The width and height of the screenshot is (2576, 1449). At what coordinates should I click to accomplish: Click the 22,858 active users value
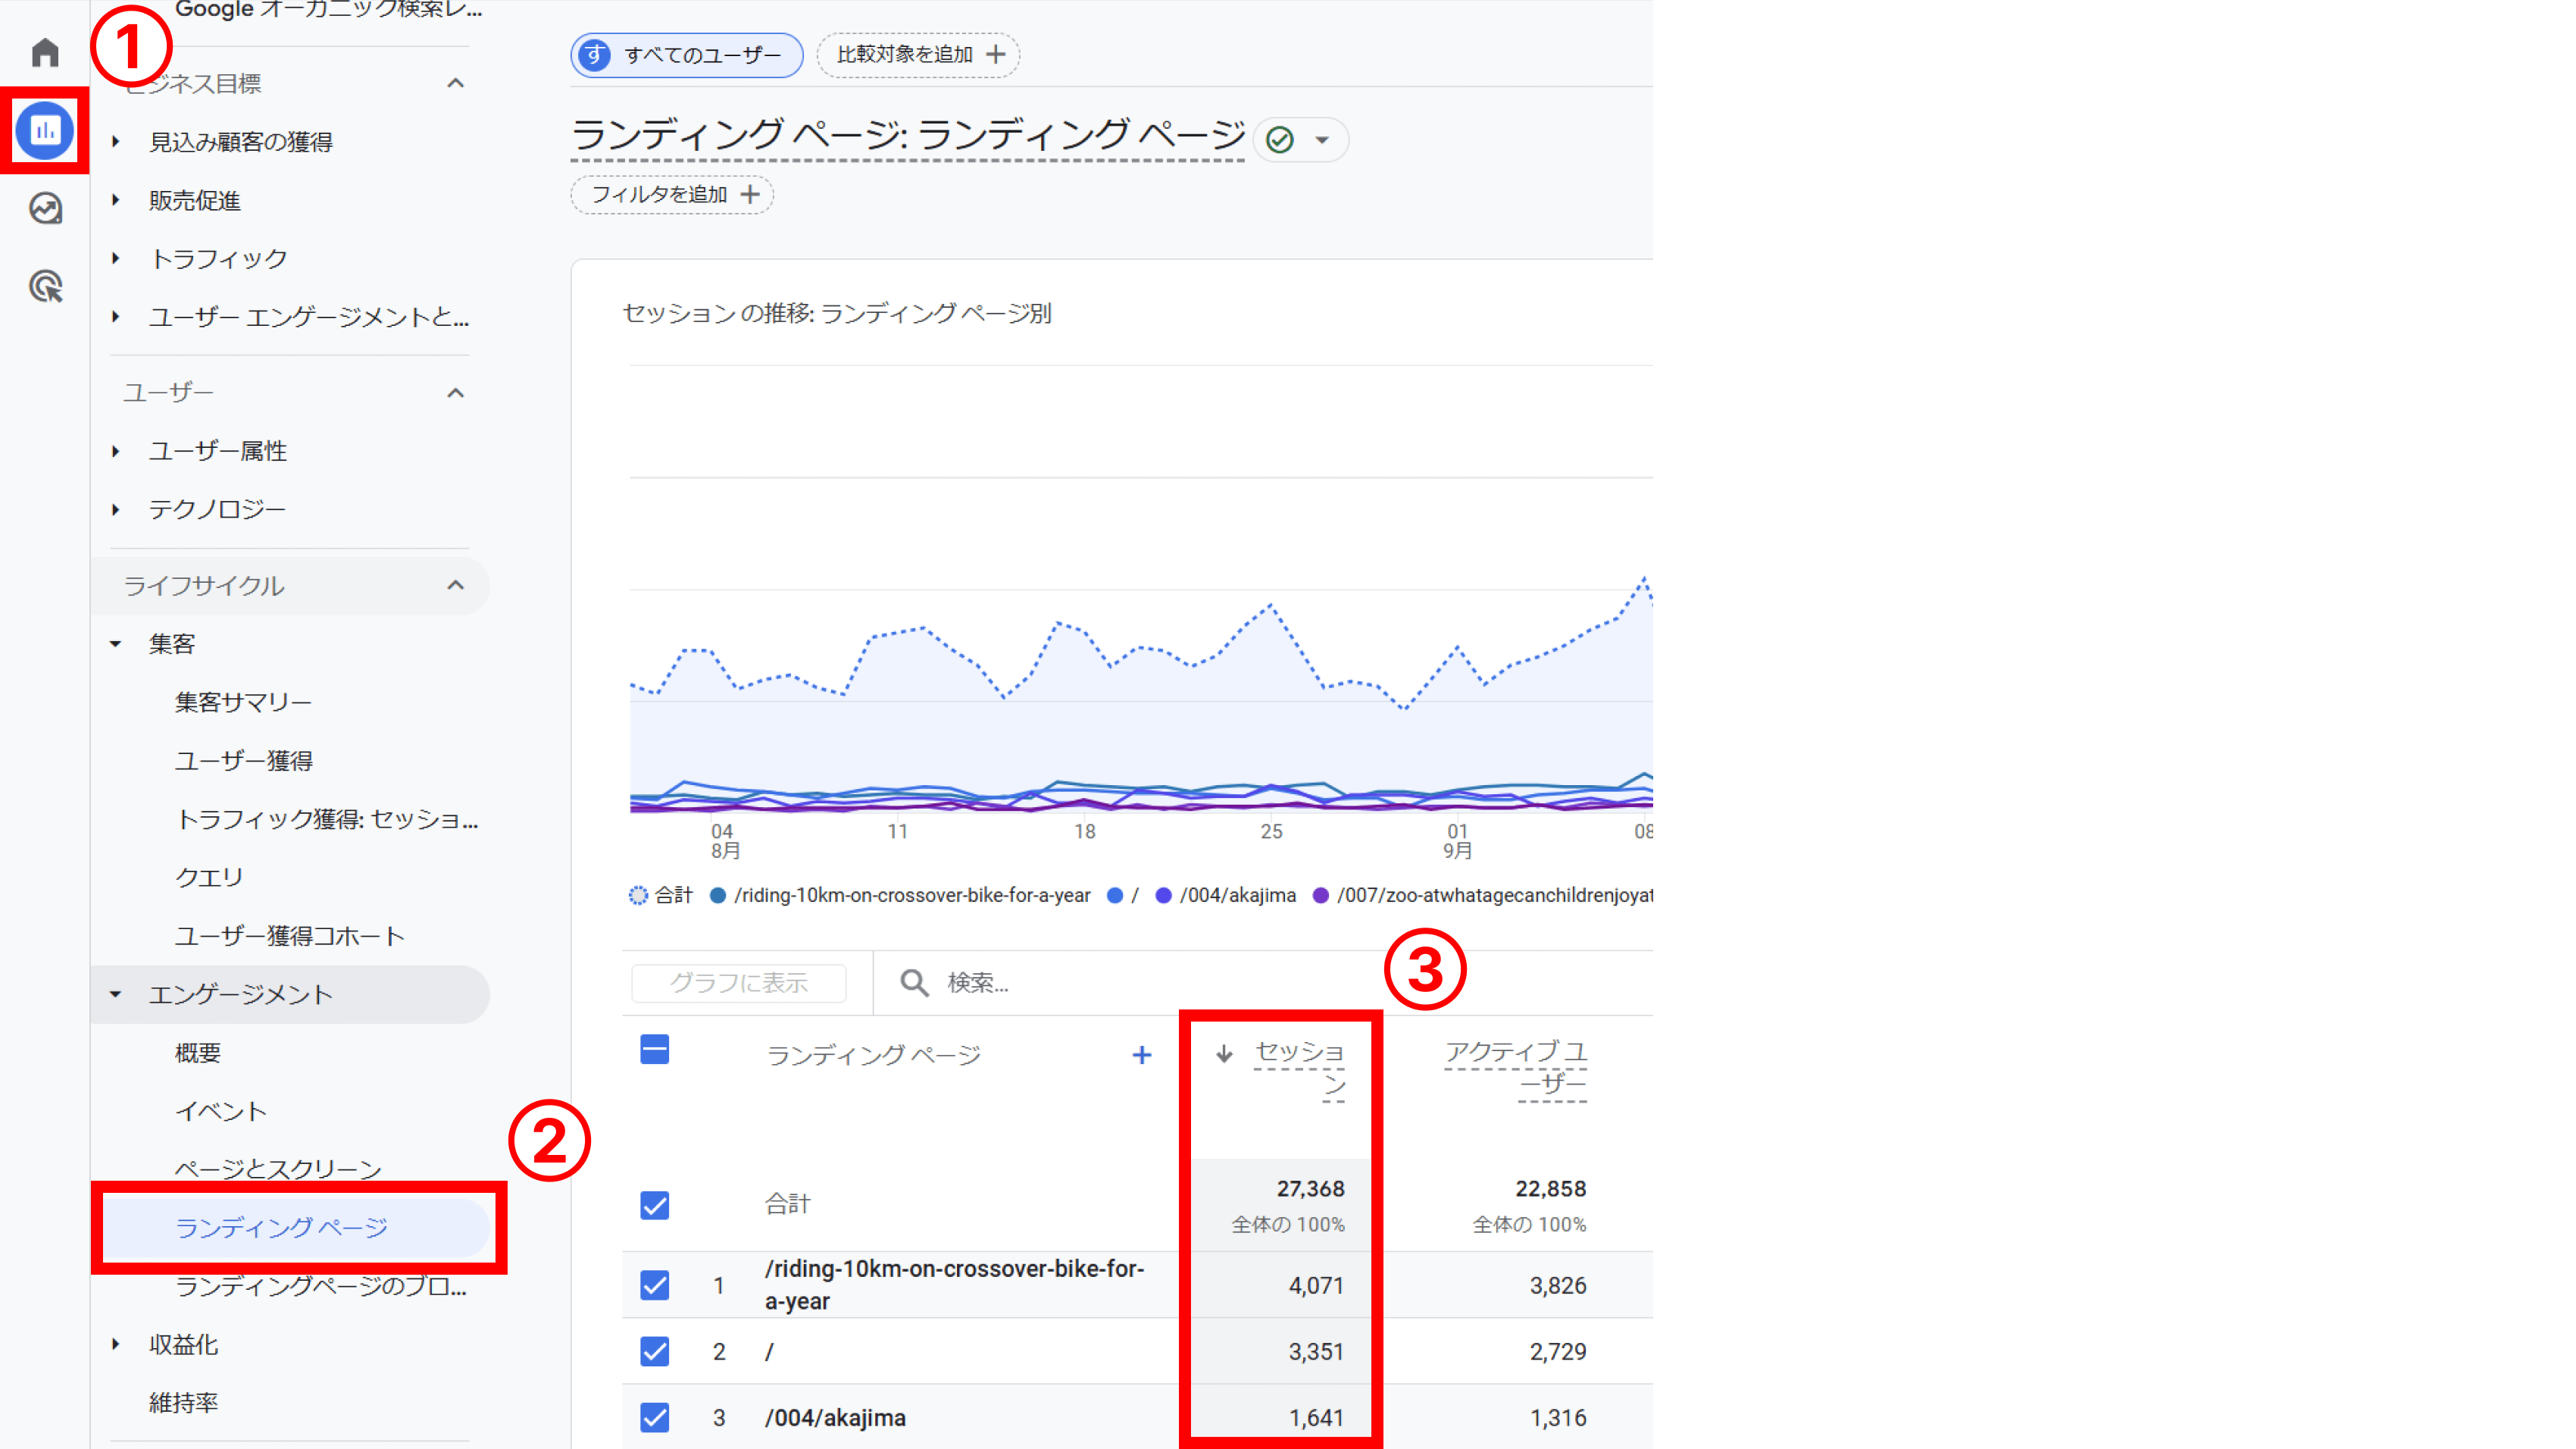1551,1188
